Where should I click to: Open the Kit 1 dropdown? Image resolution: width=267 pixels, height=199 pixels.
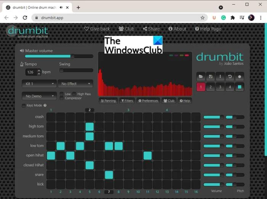tap(39, 84)
